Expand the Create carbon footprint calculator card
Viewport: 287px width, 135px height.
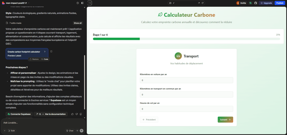pos(45,52)
